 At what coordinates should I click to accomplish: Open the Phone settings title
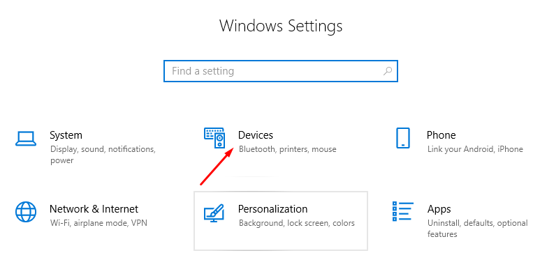click(442, 135)
